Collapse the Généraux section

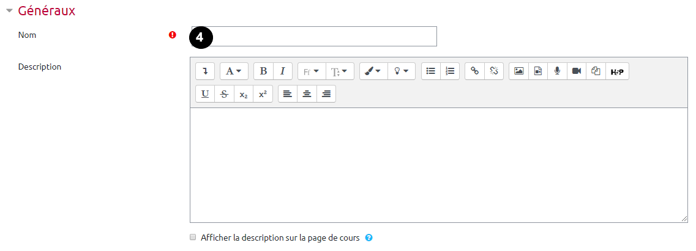[x=9, y=11]
